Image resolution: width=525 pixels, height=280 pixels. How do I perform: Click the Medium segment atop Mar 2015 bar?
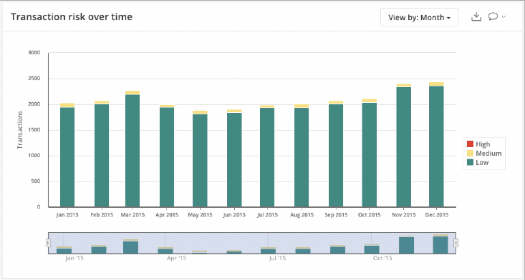point(133,93)
